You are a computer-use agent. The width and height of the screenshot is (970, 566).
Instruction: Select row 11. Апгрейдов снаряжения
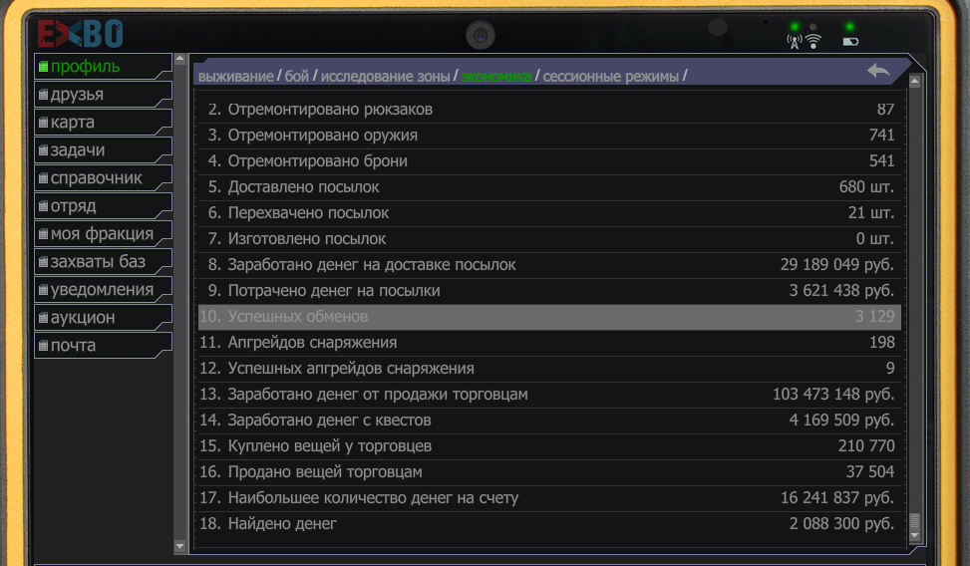tap(549, 343)
